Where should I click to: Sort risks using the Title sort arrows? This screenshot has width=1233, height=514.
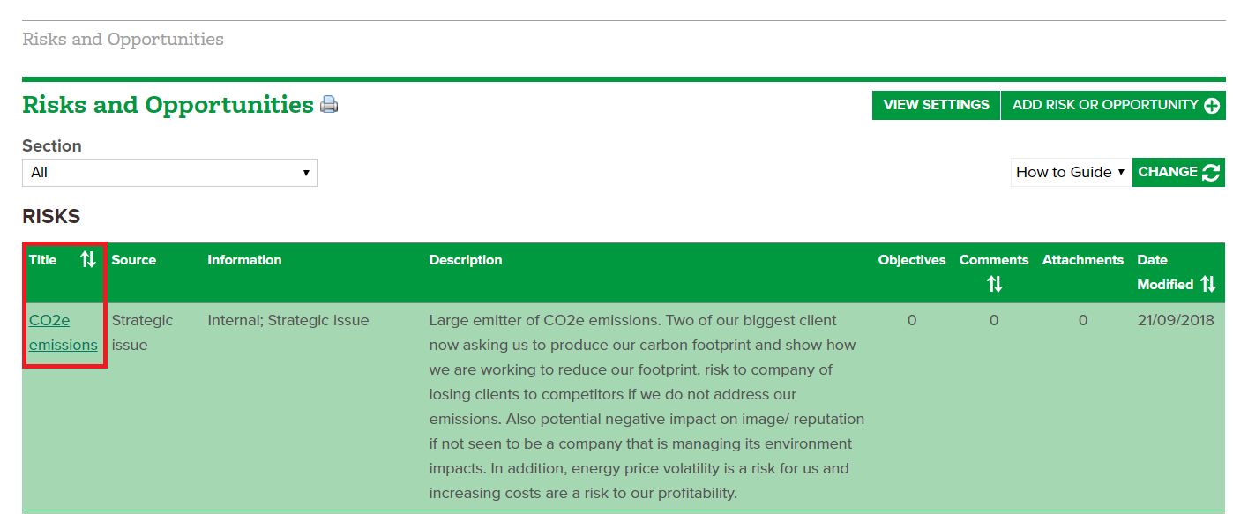[88, 259]
